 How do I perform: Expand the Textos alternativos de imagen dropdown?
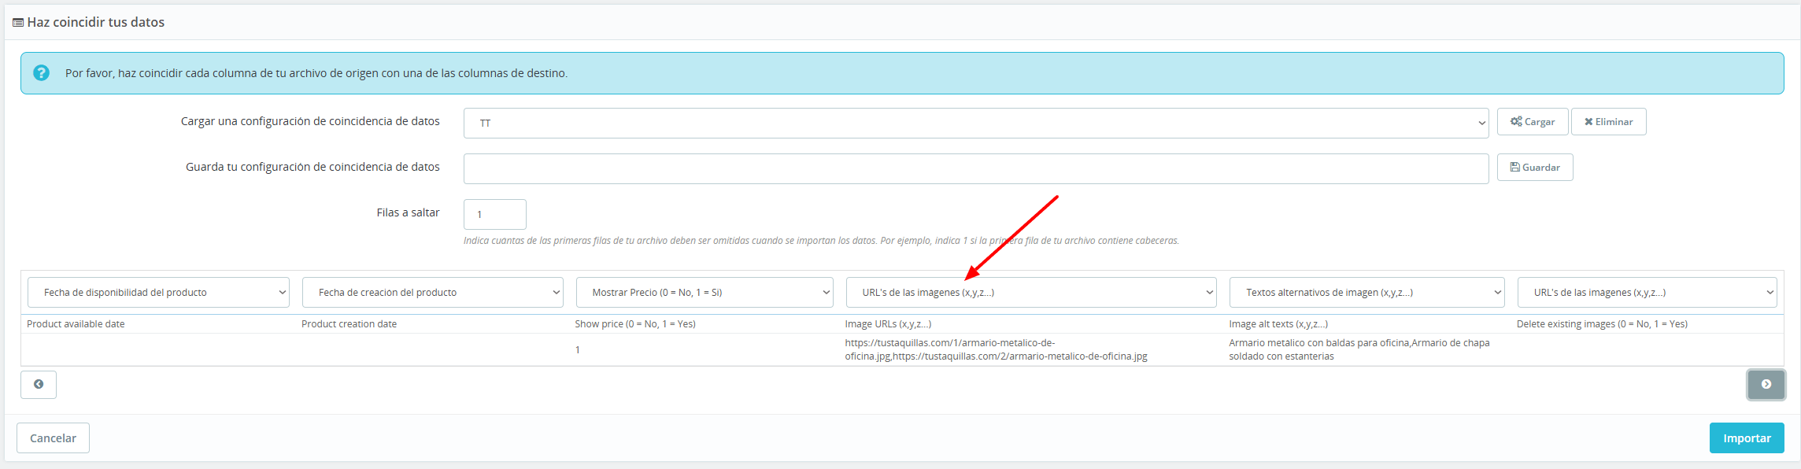pyautogui.click(x=1366, y=293)
